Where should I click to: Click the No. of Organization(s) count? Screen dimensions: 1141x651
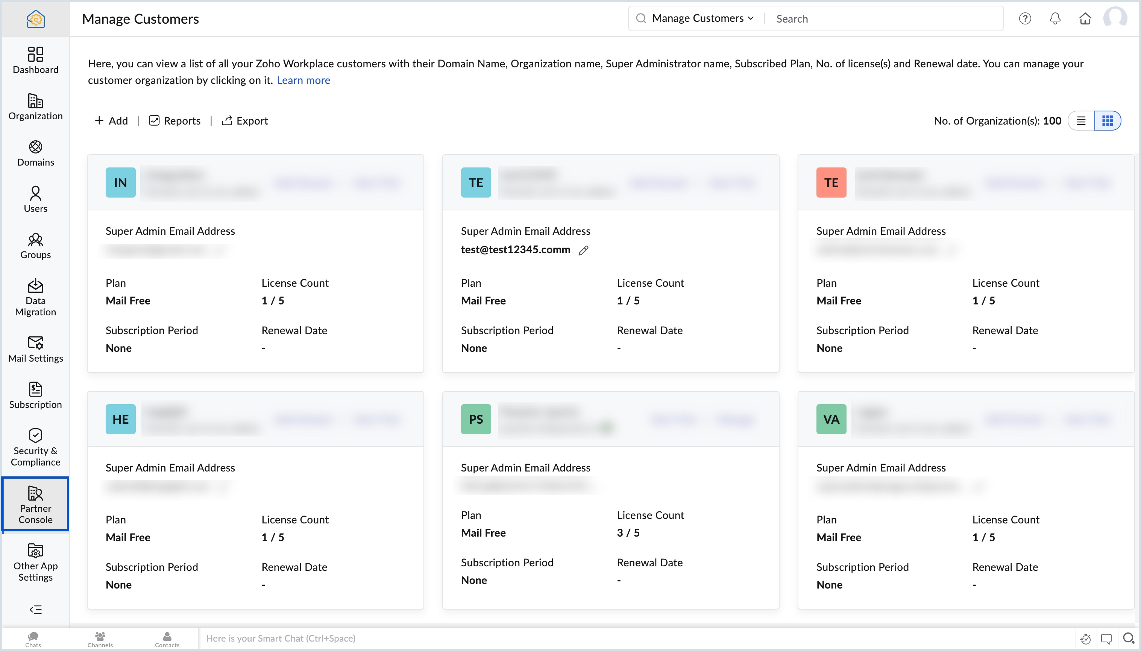(x=1052, y=121)
